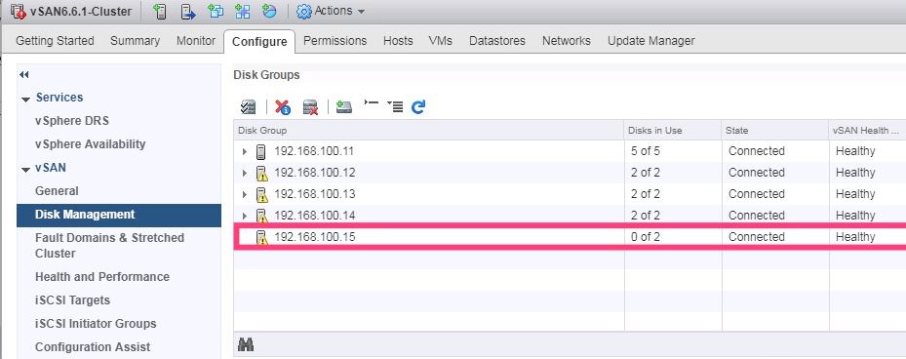Click Connected state for 192.168.100.15
This screenshot has height=359, width=906.
757,237
